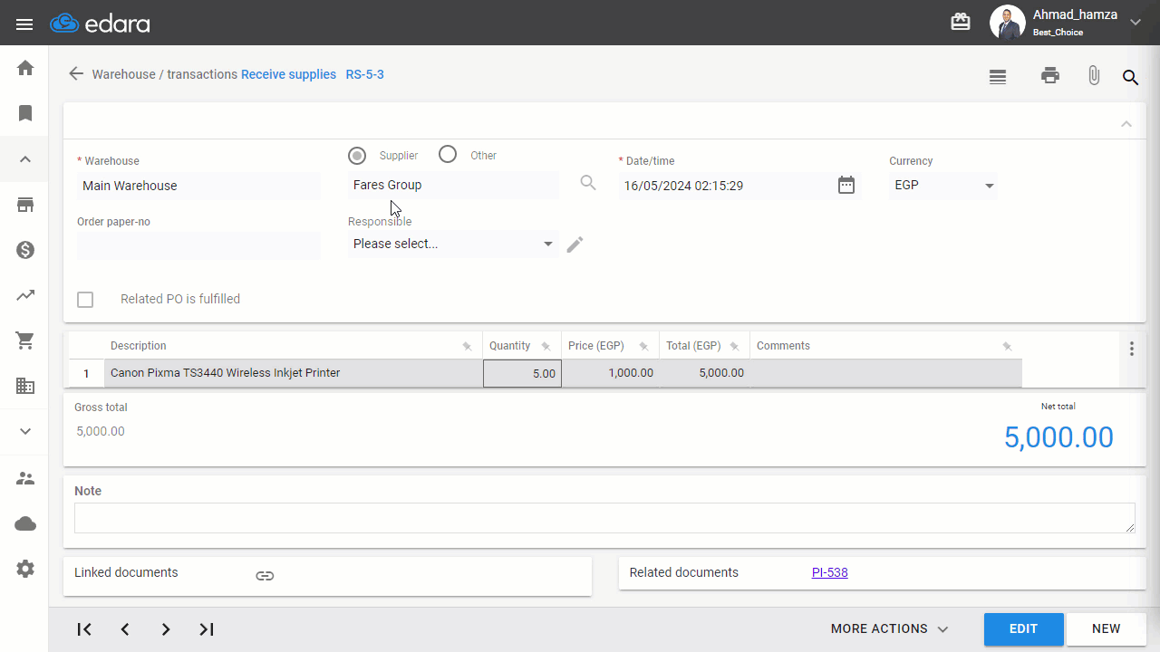Expand the user account dropdown chevron
Screen dimensions: 1160x652
pos(1136,23)
